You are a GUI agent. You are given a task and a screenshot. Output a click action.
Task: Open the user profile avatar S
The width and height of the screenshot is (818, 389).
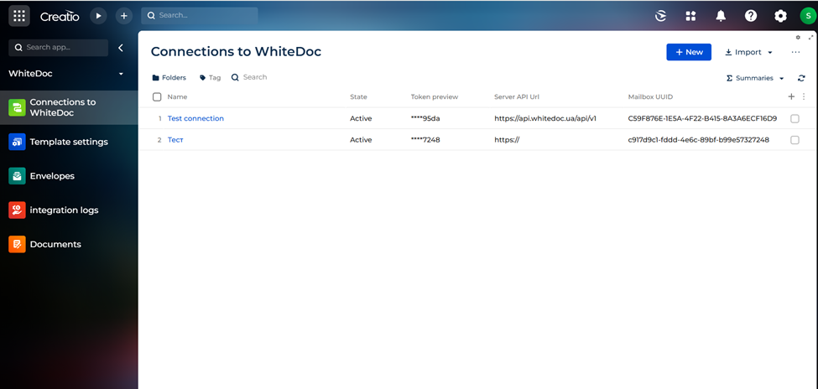pyautogui.click(x=808, y=16)
